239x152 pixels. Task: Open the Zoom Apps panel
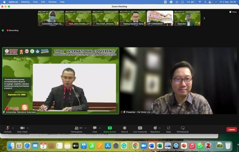point(168,128)
